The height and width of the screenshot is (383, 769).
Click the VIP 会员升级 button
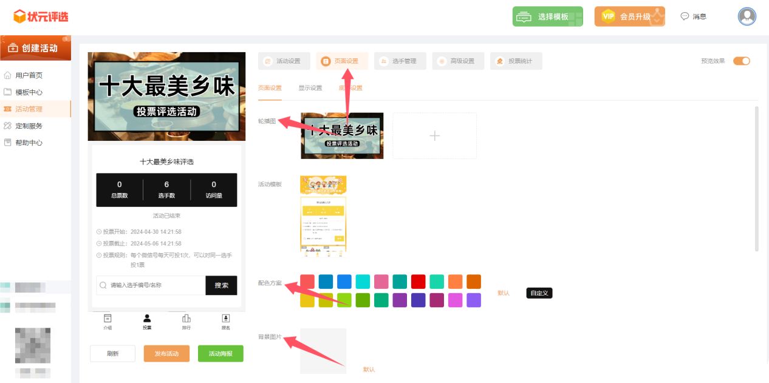[629, 16]
